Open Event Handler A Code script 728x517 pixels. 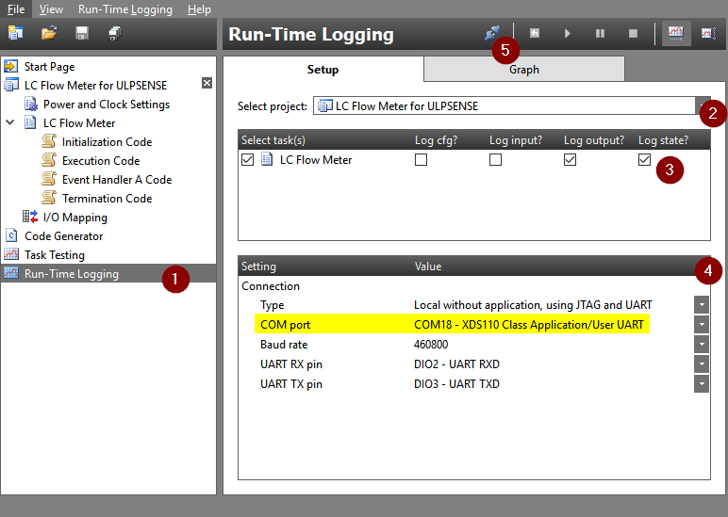tap(117, 180)
